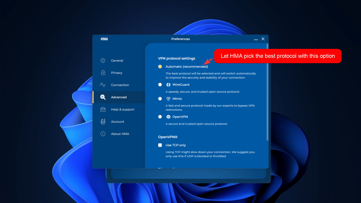Click the OpenVPN® section heading
Image resolution: width=361 pixels, height=203 pixels.
click(x=167, y=137)
